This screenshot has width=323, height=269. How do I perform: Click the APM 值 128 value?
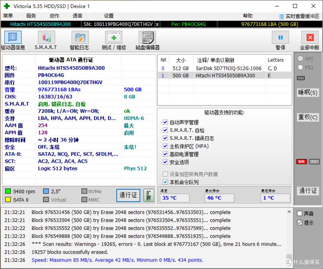coord(43,132)
